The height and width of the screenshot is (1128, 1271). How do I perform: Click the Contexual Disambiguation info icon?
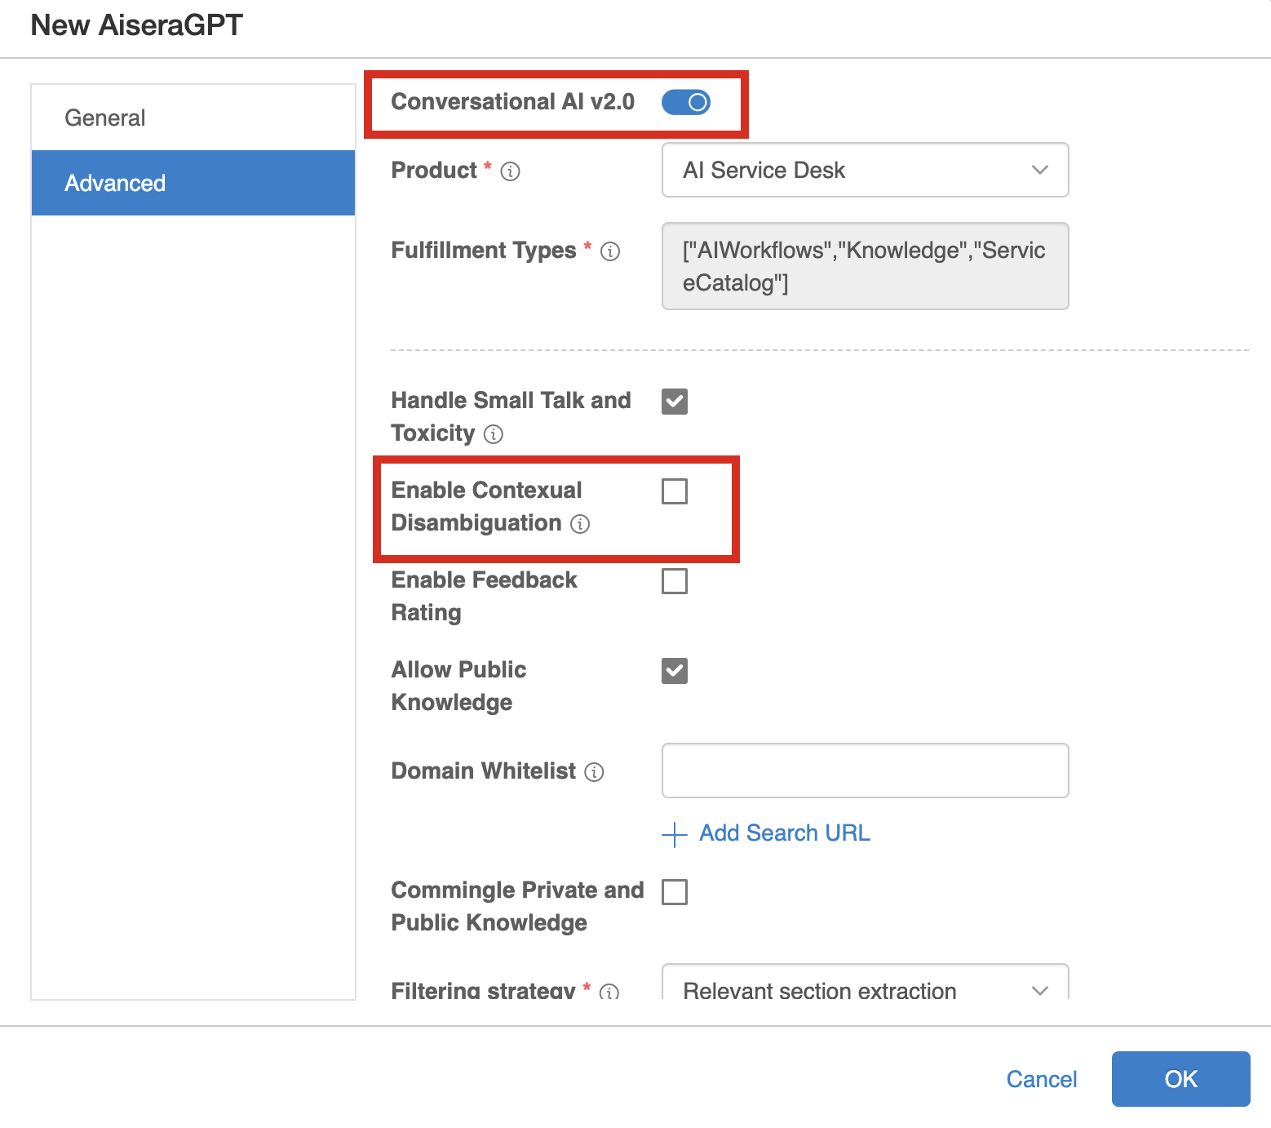pos(580,524)
